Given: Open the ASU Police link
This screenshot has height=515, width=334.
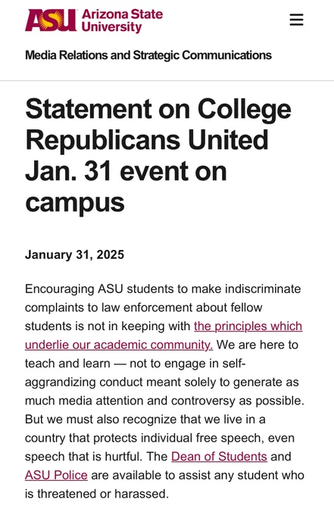Looking at the screenshot, I should coord(56,476).
